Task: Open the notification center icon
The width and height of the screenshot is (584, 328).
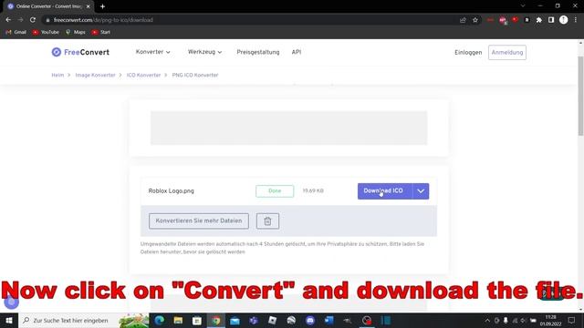Action: pos(572,320)
